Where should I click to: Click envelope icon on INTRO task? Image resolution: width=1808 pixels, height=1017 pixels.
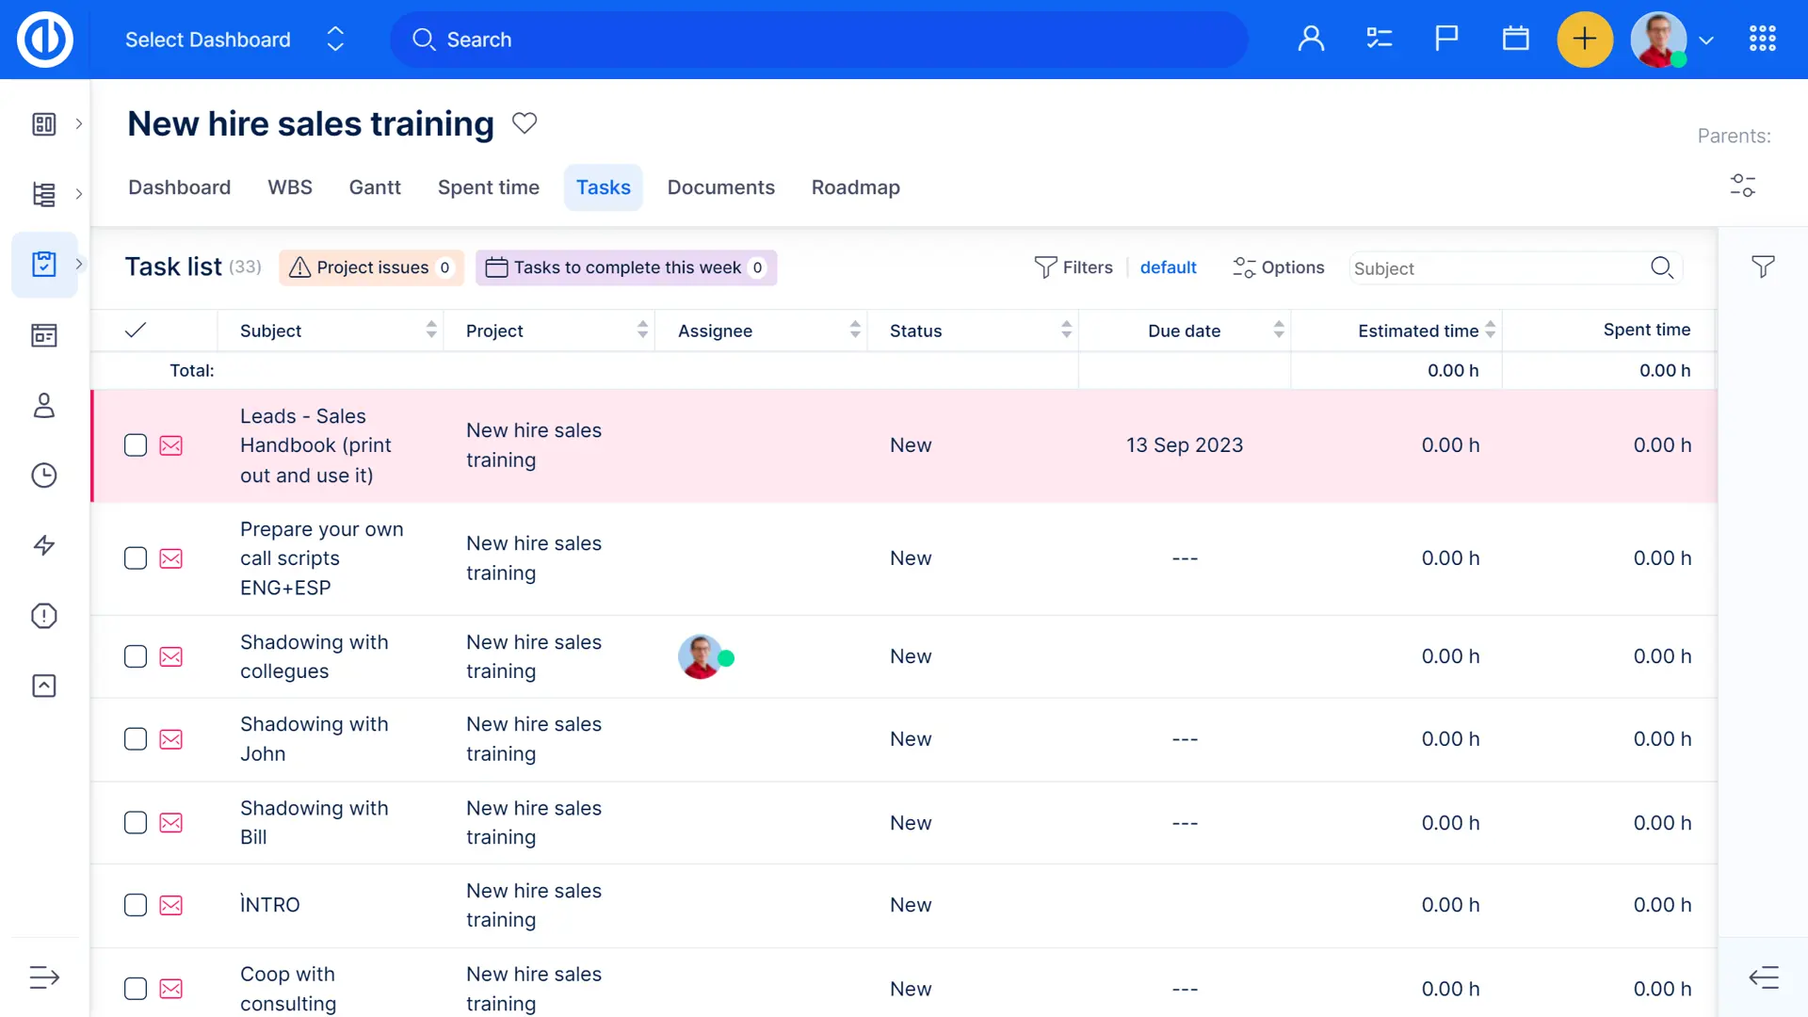pyautogui.click(x=171, y=905)
